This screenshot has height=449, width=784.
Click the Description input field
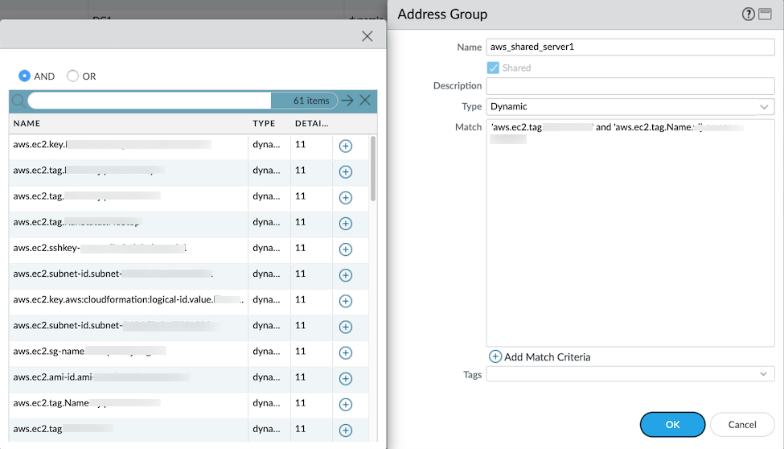click(630, 86)
